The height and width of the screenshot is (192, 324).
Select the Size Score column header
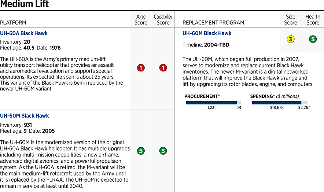291,20
